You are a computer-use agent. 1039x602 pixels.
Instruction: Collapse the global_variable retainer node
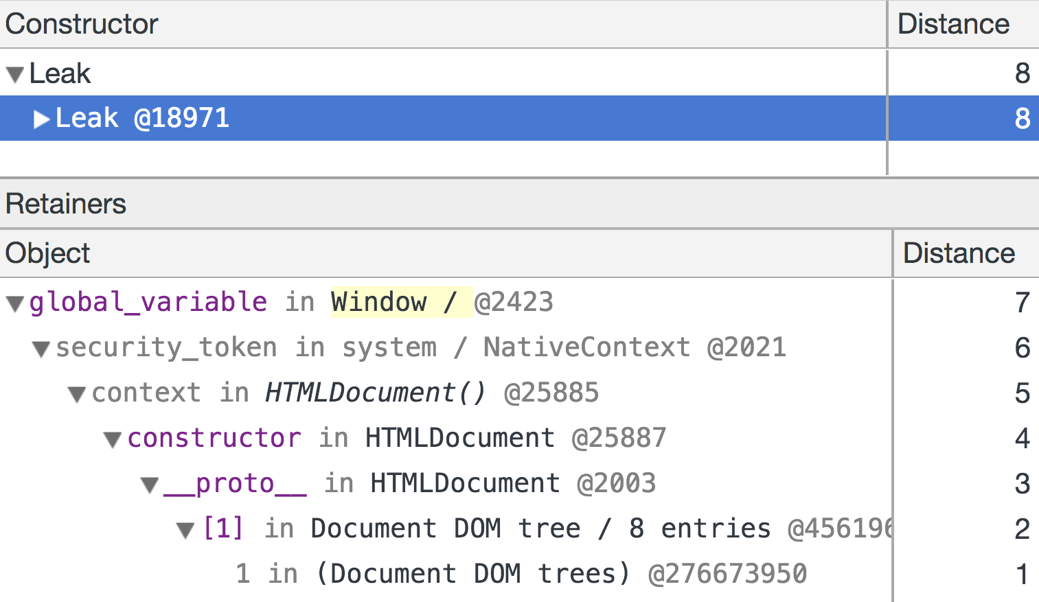point(15,303)
